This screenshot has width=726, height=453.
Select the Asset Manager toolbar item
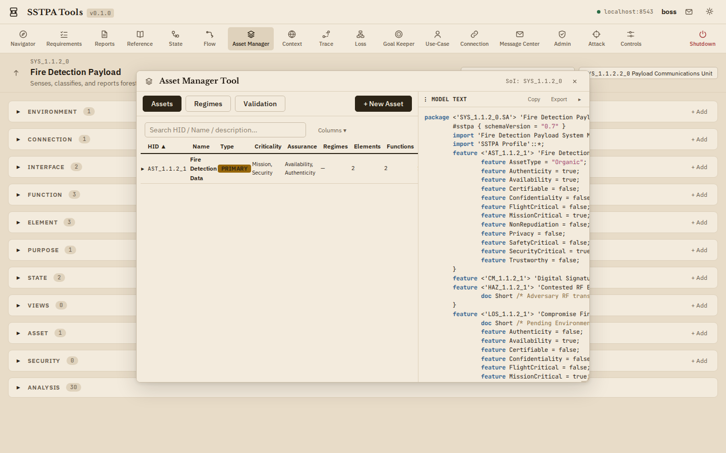[251, 39]
